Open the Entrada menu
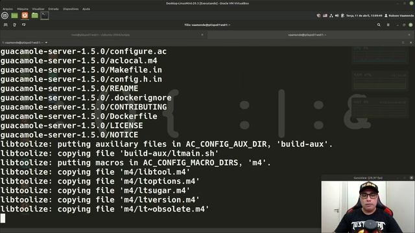The width and height of the screenshot is (415, 233). (x=53, y=9)
